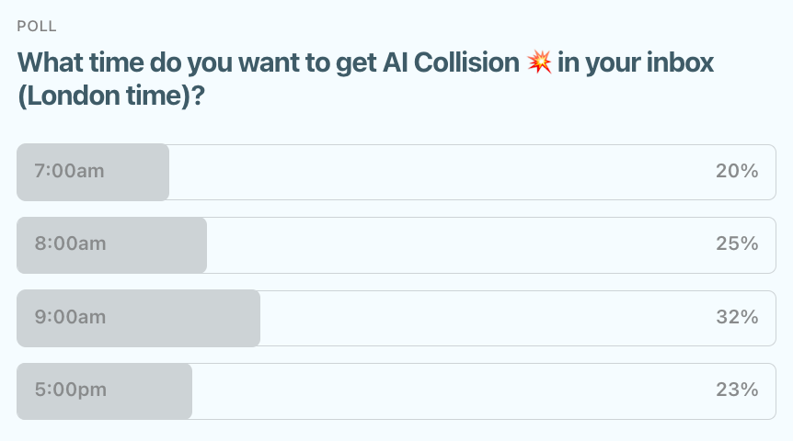Click the collision explosion emoji icon
The image size is (793, 441).
[540, 63]
